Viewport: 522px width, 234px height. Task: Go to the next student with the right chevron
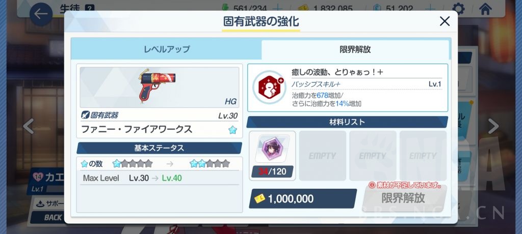click(x=493, y=126)
